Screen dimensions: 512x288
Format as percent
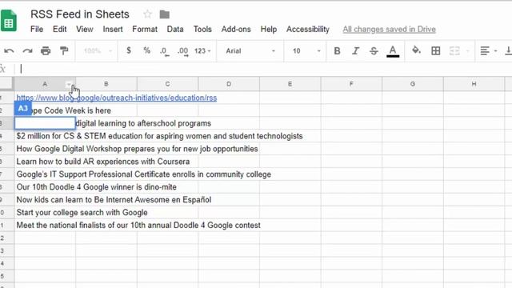point(146,50)
